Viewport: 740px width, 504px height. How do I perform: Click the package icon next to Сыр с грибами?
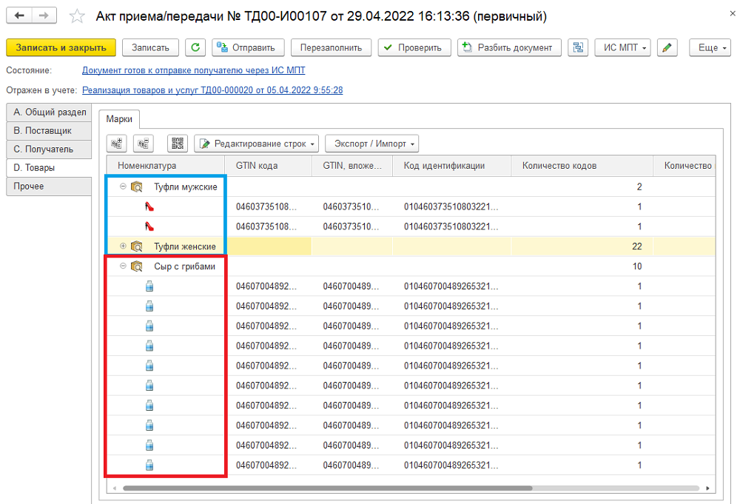point(137,266)
